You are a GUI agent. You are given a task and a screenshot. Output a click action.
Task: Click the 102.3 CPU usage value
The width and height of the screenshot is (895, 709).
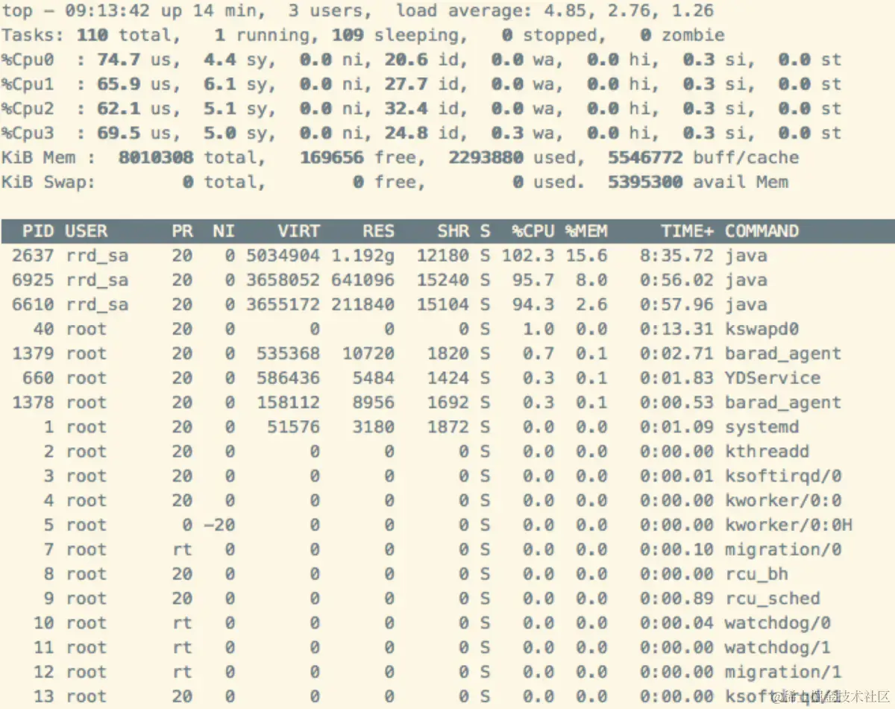tap(527, 256)
